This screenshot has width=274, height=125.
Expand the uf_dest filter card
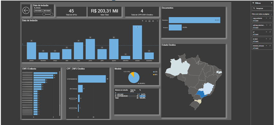(267, 39)
